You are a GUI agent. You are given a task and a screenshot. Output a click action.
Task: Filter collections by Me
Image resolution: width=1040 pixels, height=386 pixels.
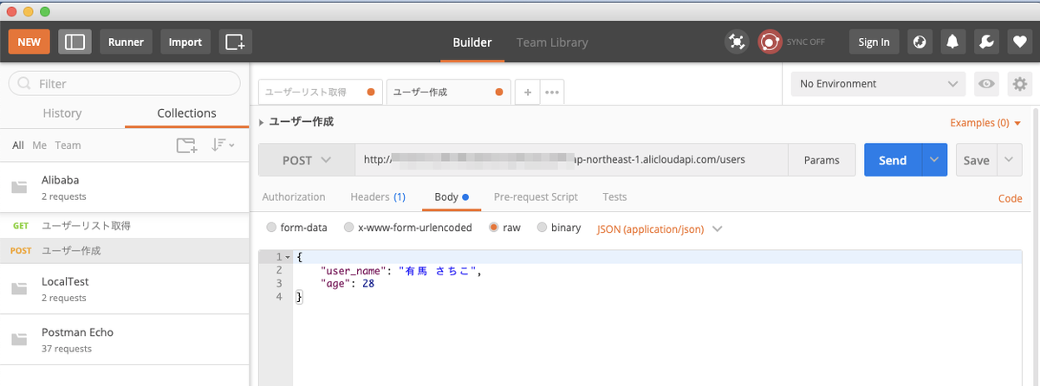(40, 145)
